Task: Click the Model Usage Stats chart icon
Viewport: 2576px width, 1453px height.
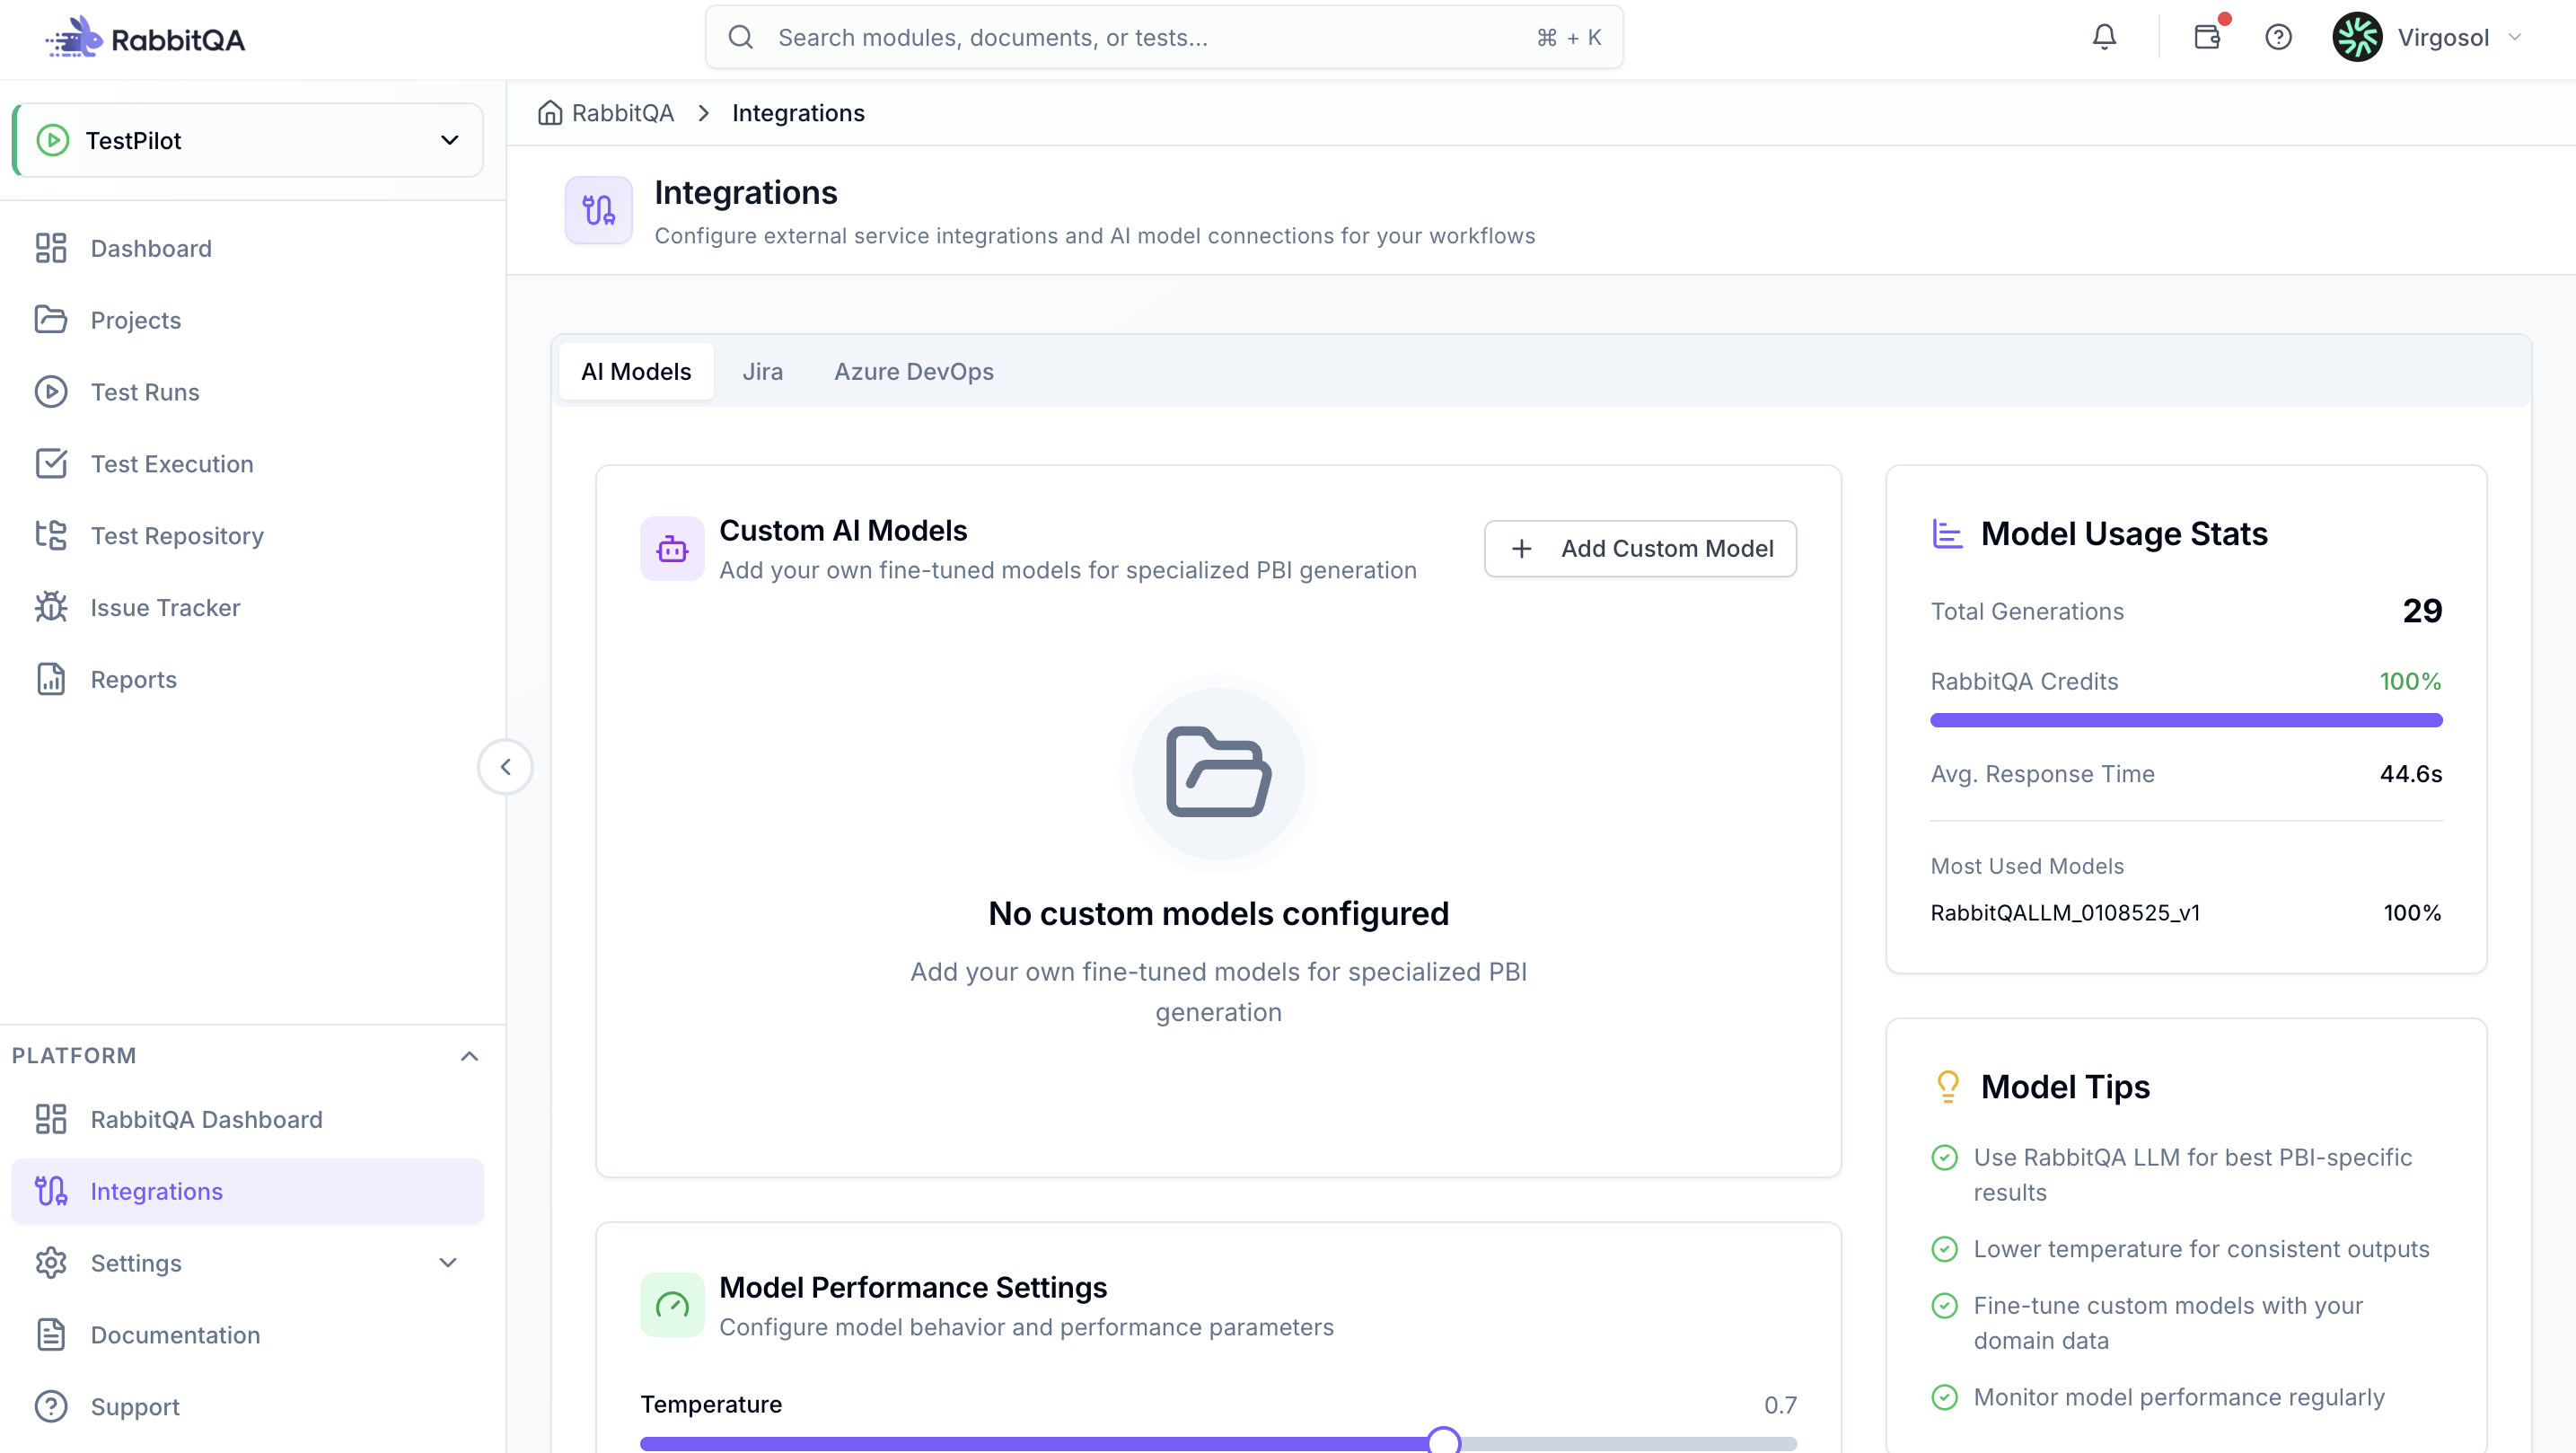Action: click(x=1947, y=533)
